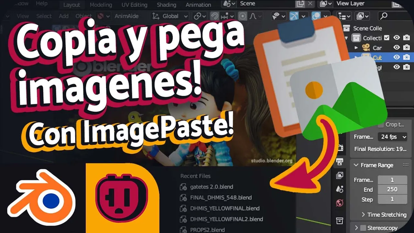Open the Output properties printer tab
This screenshot has width=414, height=233.
click(x=340, y=161)
